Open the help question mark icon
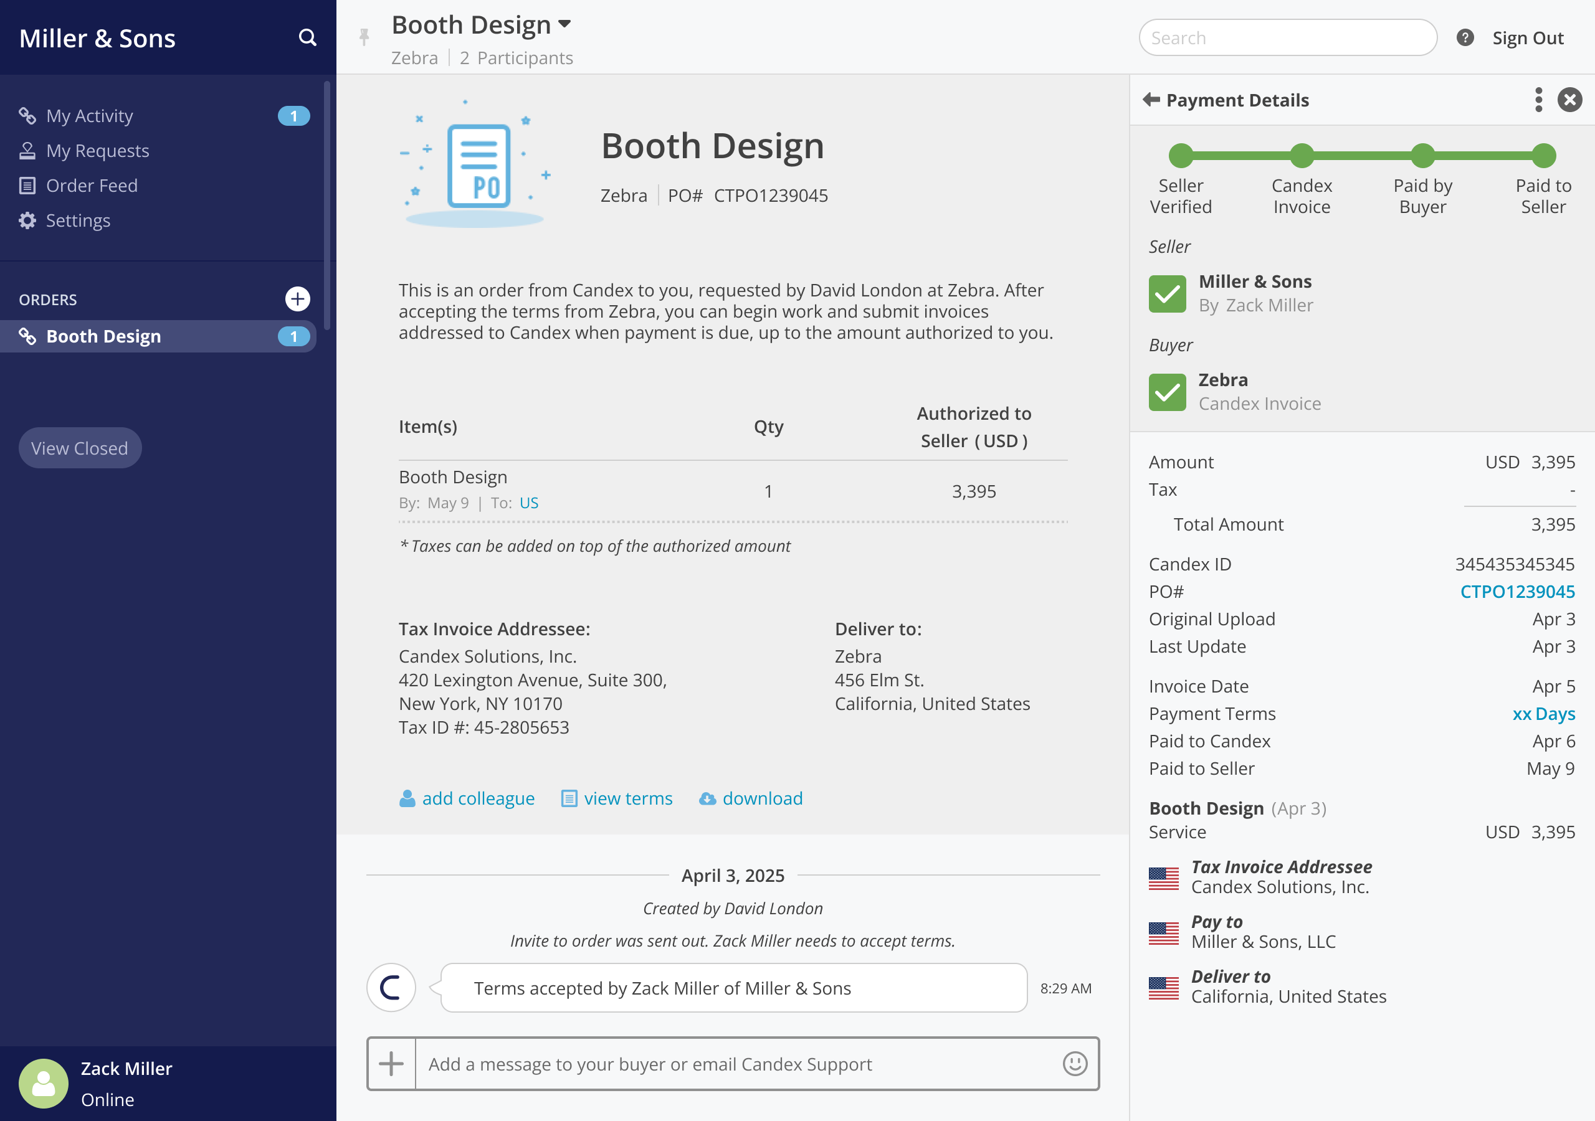Viewport: 1595px width, 1121px height. pyautogui.click(x=1465, y=37)
